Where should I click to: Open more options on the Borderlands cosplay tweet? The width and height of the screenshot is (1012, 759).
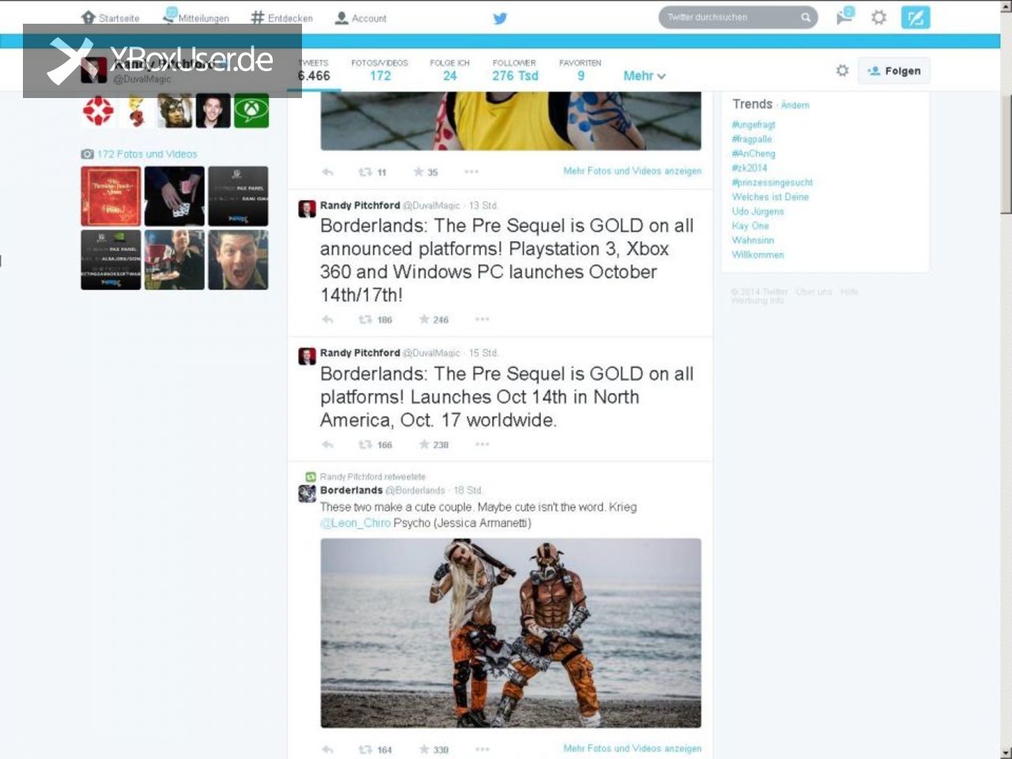pos(482,750)
